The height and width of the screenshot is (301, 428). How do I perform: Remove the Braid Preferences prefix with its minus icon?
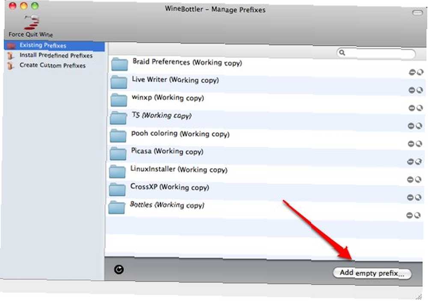click(412, 72)
